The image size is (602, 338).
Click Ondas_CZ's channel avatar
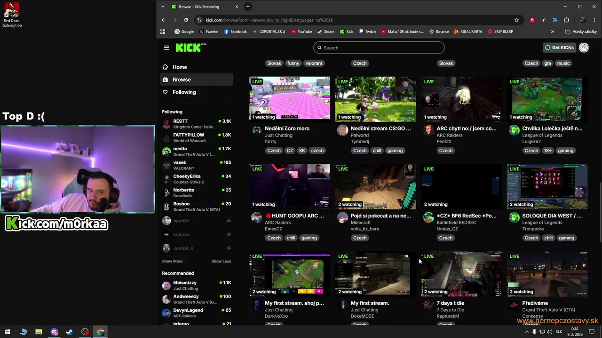coord(428,217)
